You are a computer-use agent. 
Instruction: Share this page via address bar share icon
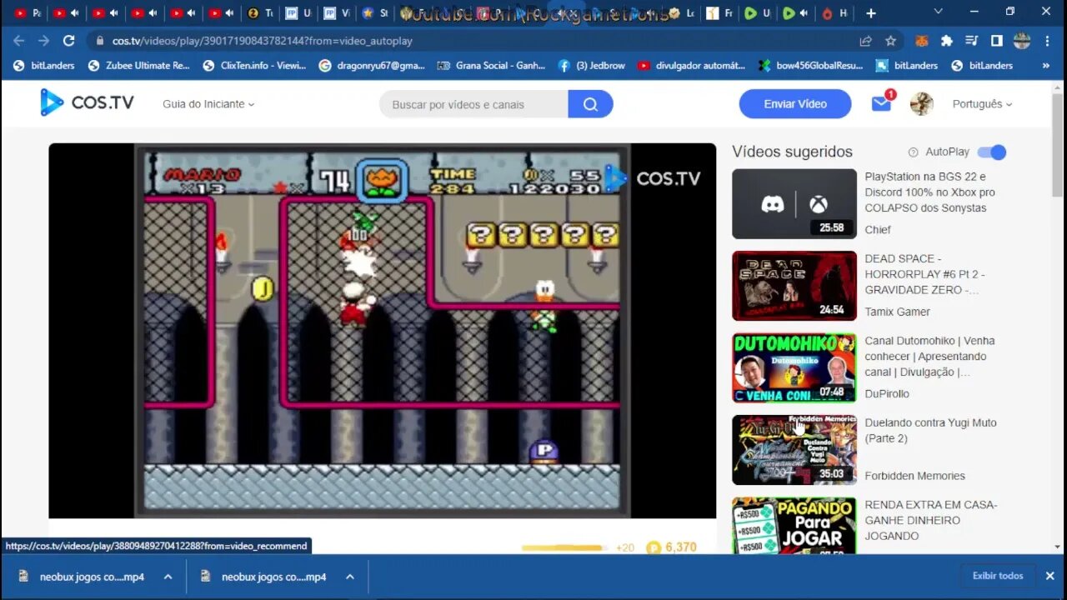866,41
